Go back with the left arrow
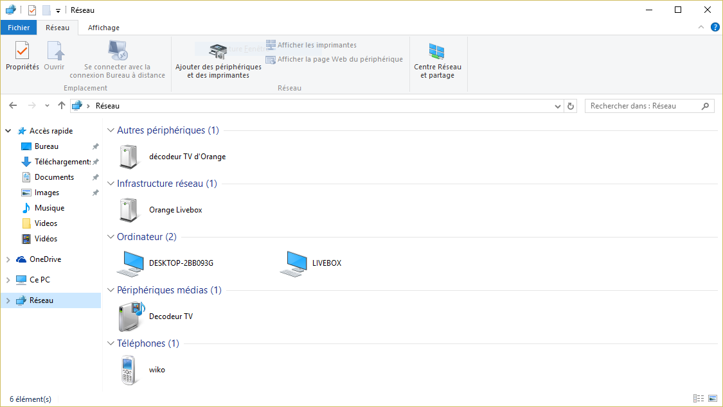The height and width of the screenshot is (407, 723). (x=13, y=105)
